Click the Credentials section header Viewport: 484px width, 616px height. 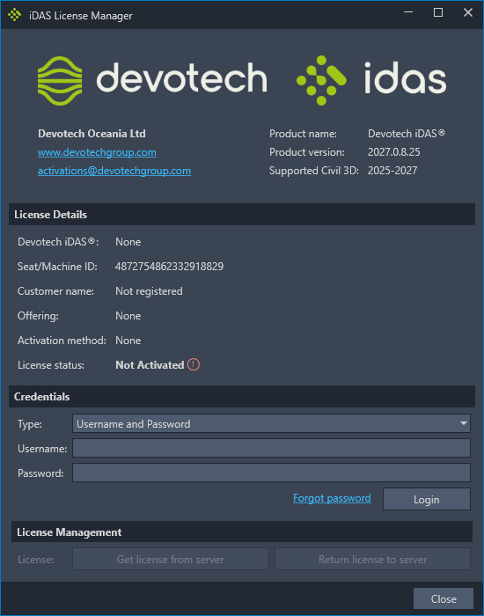[242, 396]
